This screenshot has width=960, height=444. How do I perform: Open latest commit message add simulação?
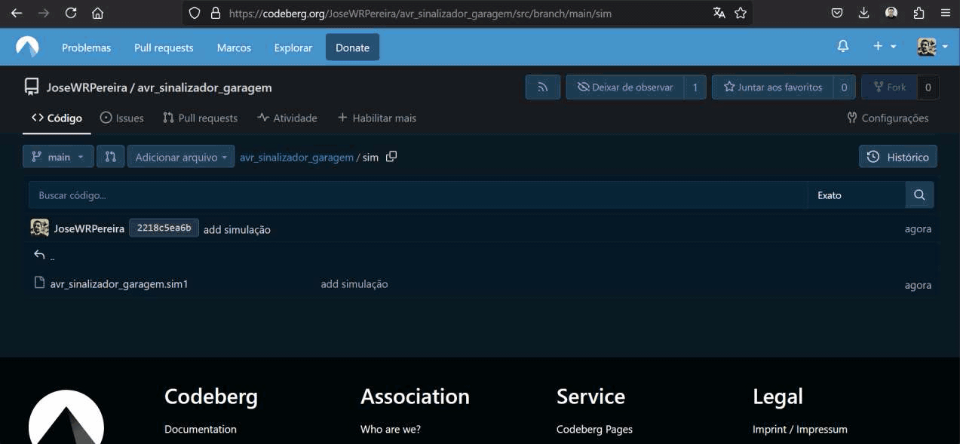237,229
